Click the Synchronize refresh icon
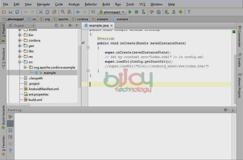Viewport: 243px width, 160px height. [x=17, y=12]
